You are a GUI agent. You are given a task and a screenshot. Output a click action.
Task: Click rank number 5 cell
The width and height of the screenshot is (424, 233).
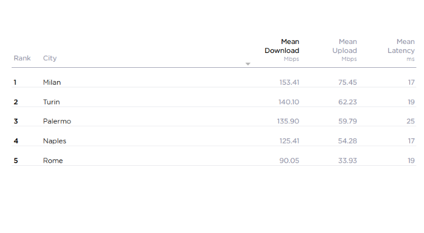16,160
